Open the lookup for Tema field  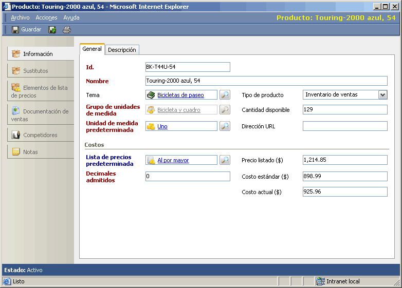coord(225,95)
